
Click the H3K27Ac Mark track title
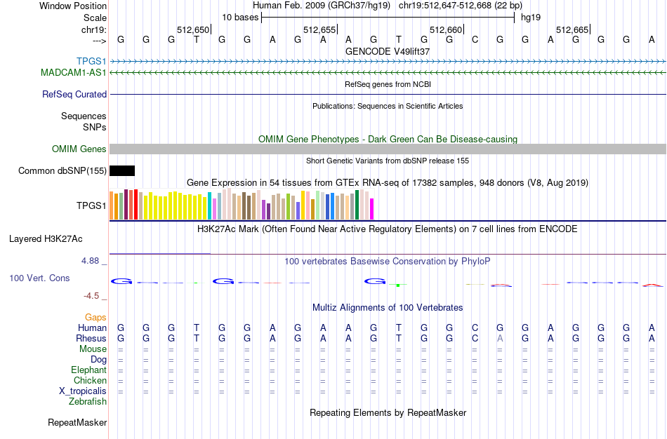(388, 229)
